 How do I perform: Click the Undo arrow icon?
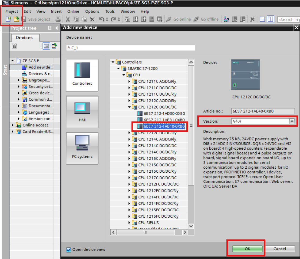point(101,19)
